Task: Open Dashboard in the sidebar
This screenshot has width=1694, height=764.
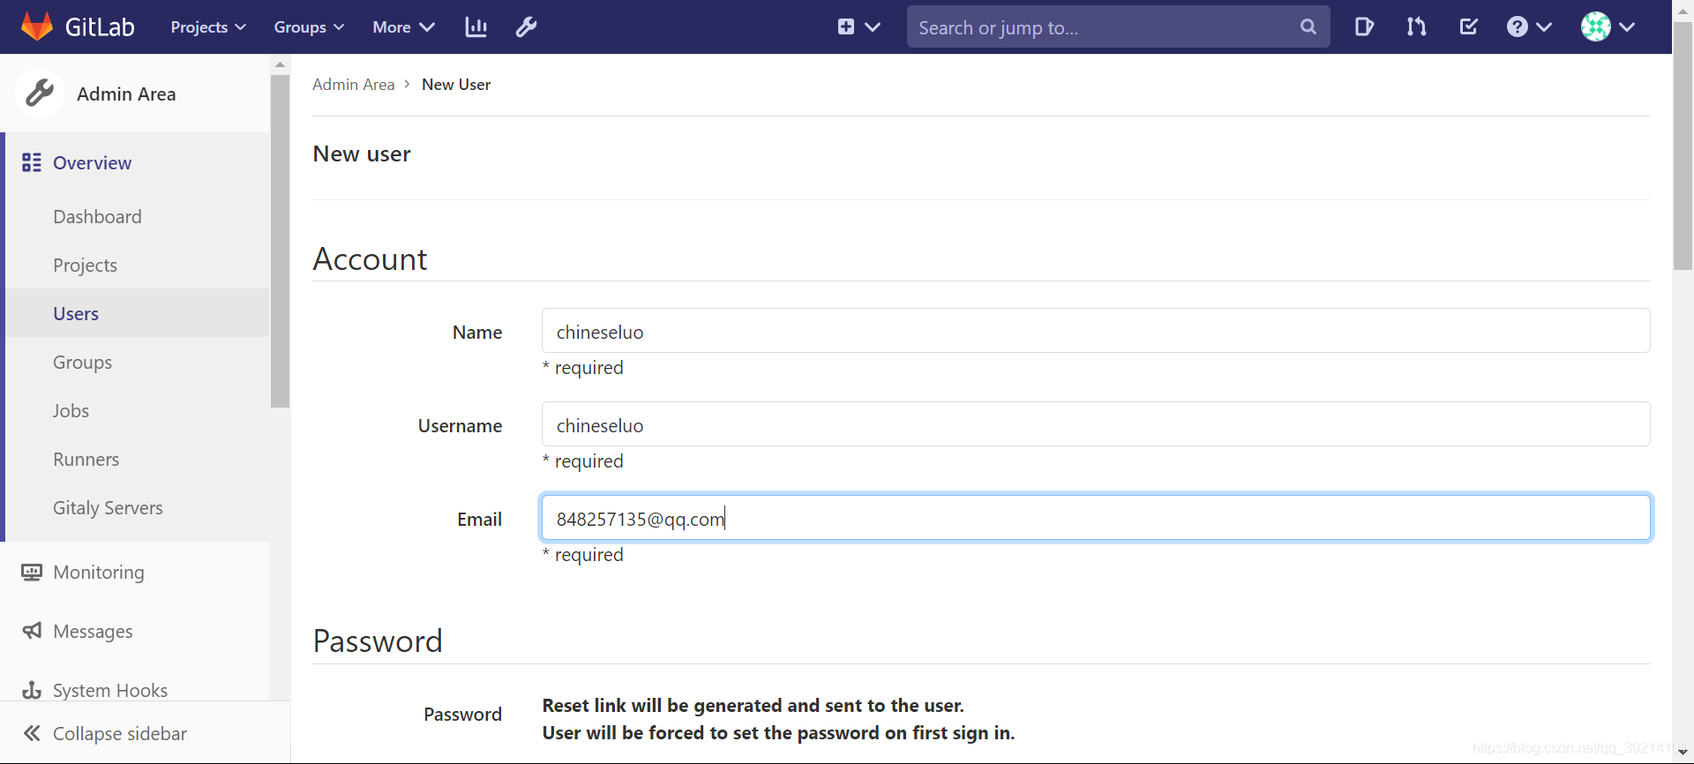Action: [x=97, y=217]
